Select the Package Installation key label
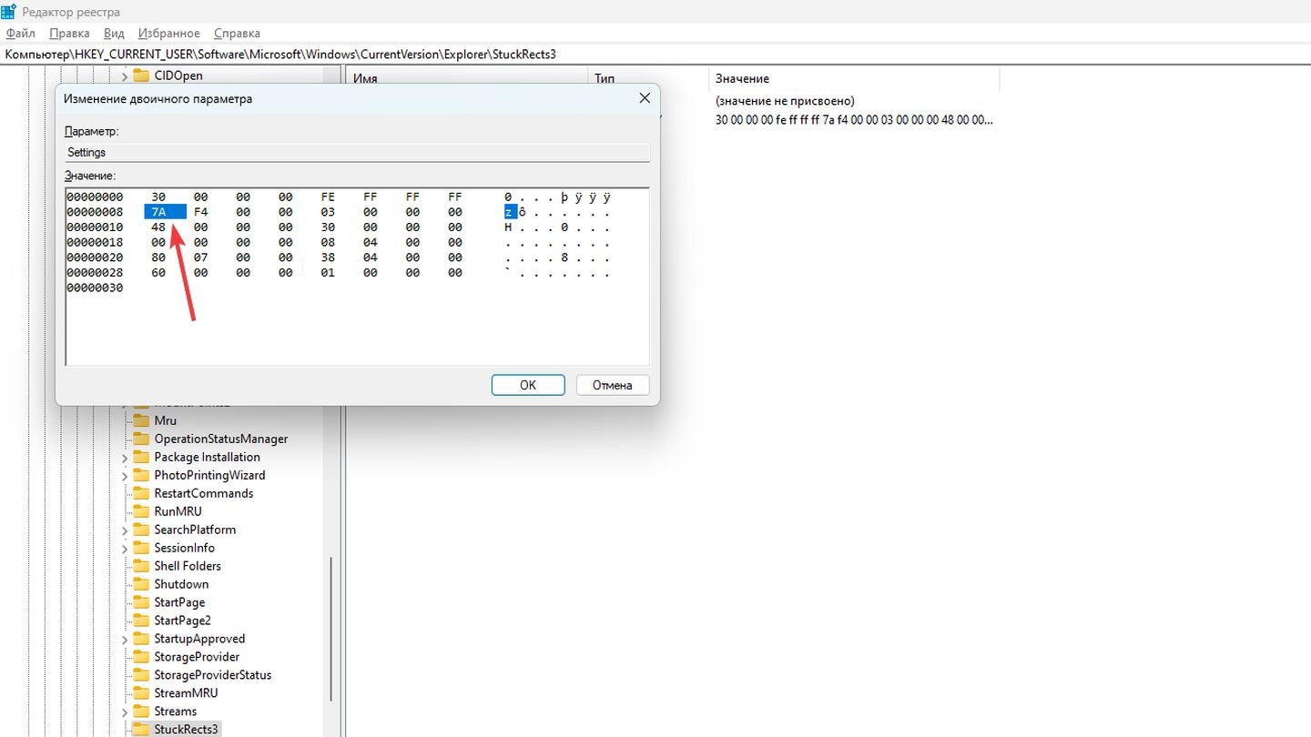This screenshot has width=1311, height=737. [x=207, y=457]
